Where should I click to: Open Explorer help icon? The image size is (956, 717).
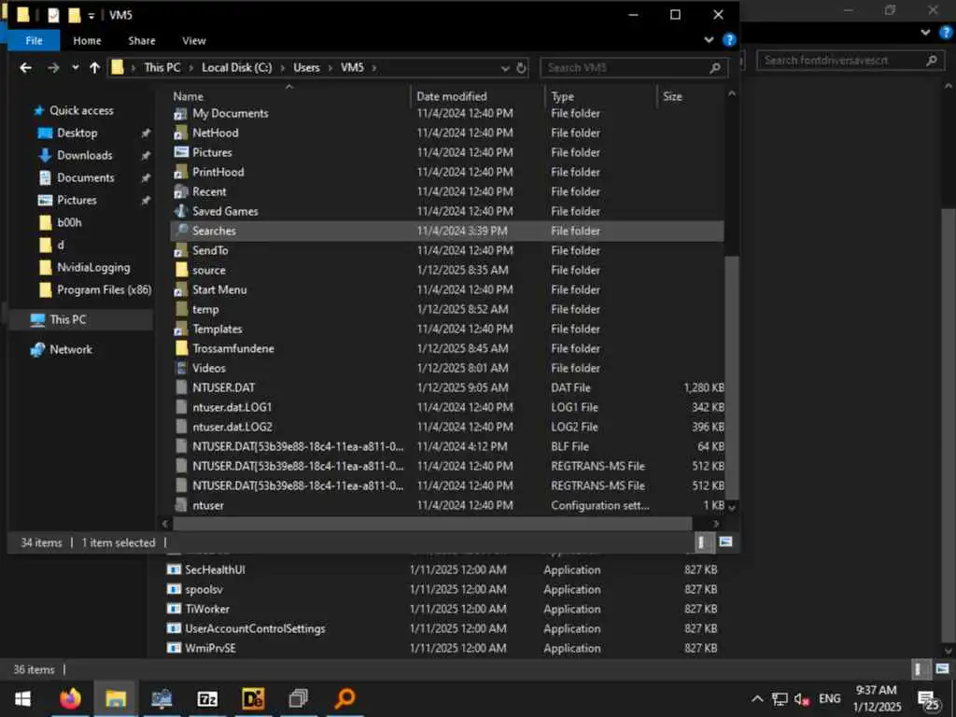click(x=728, y=40)
